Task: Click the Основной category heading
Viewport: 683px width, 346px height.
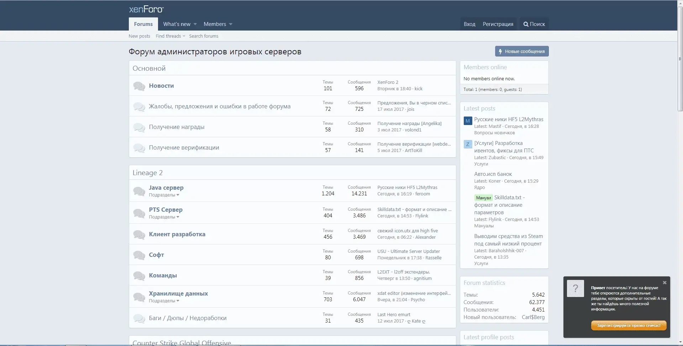Action: pyautogui.click(x=149, y=68)
